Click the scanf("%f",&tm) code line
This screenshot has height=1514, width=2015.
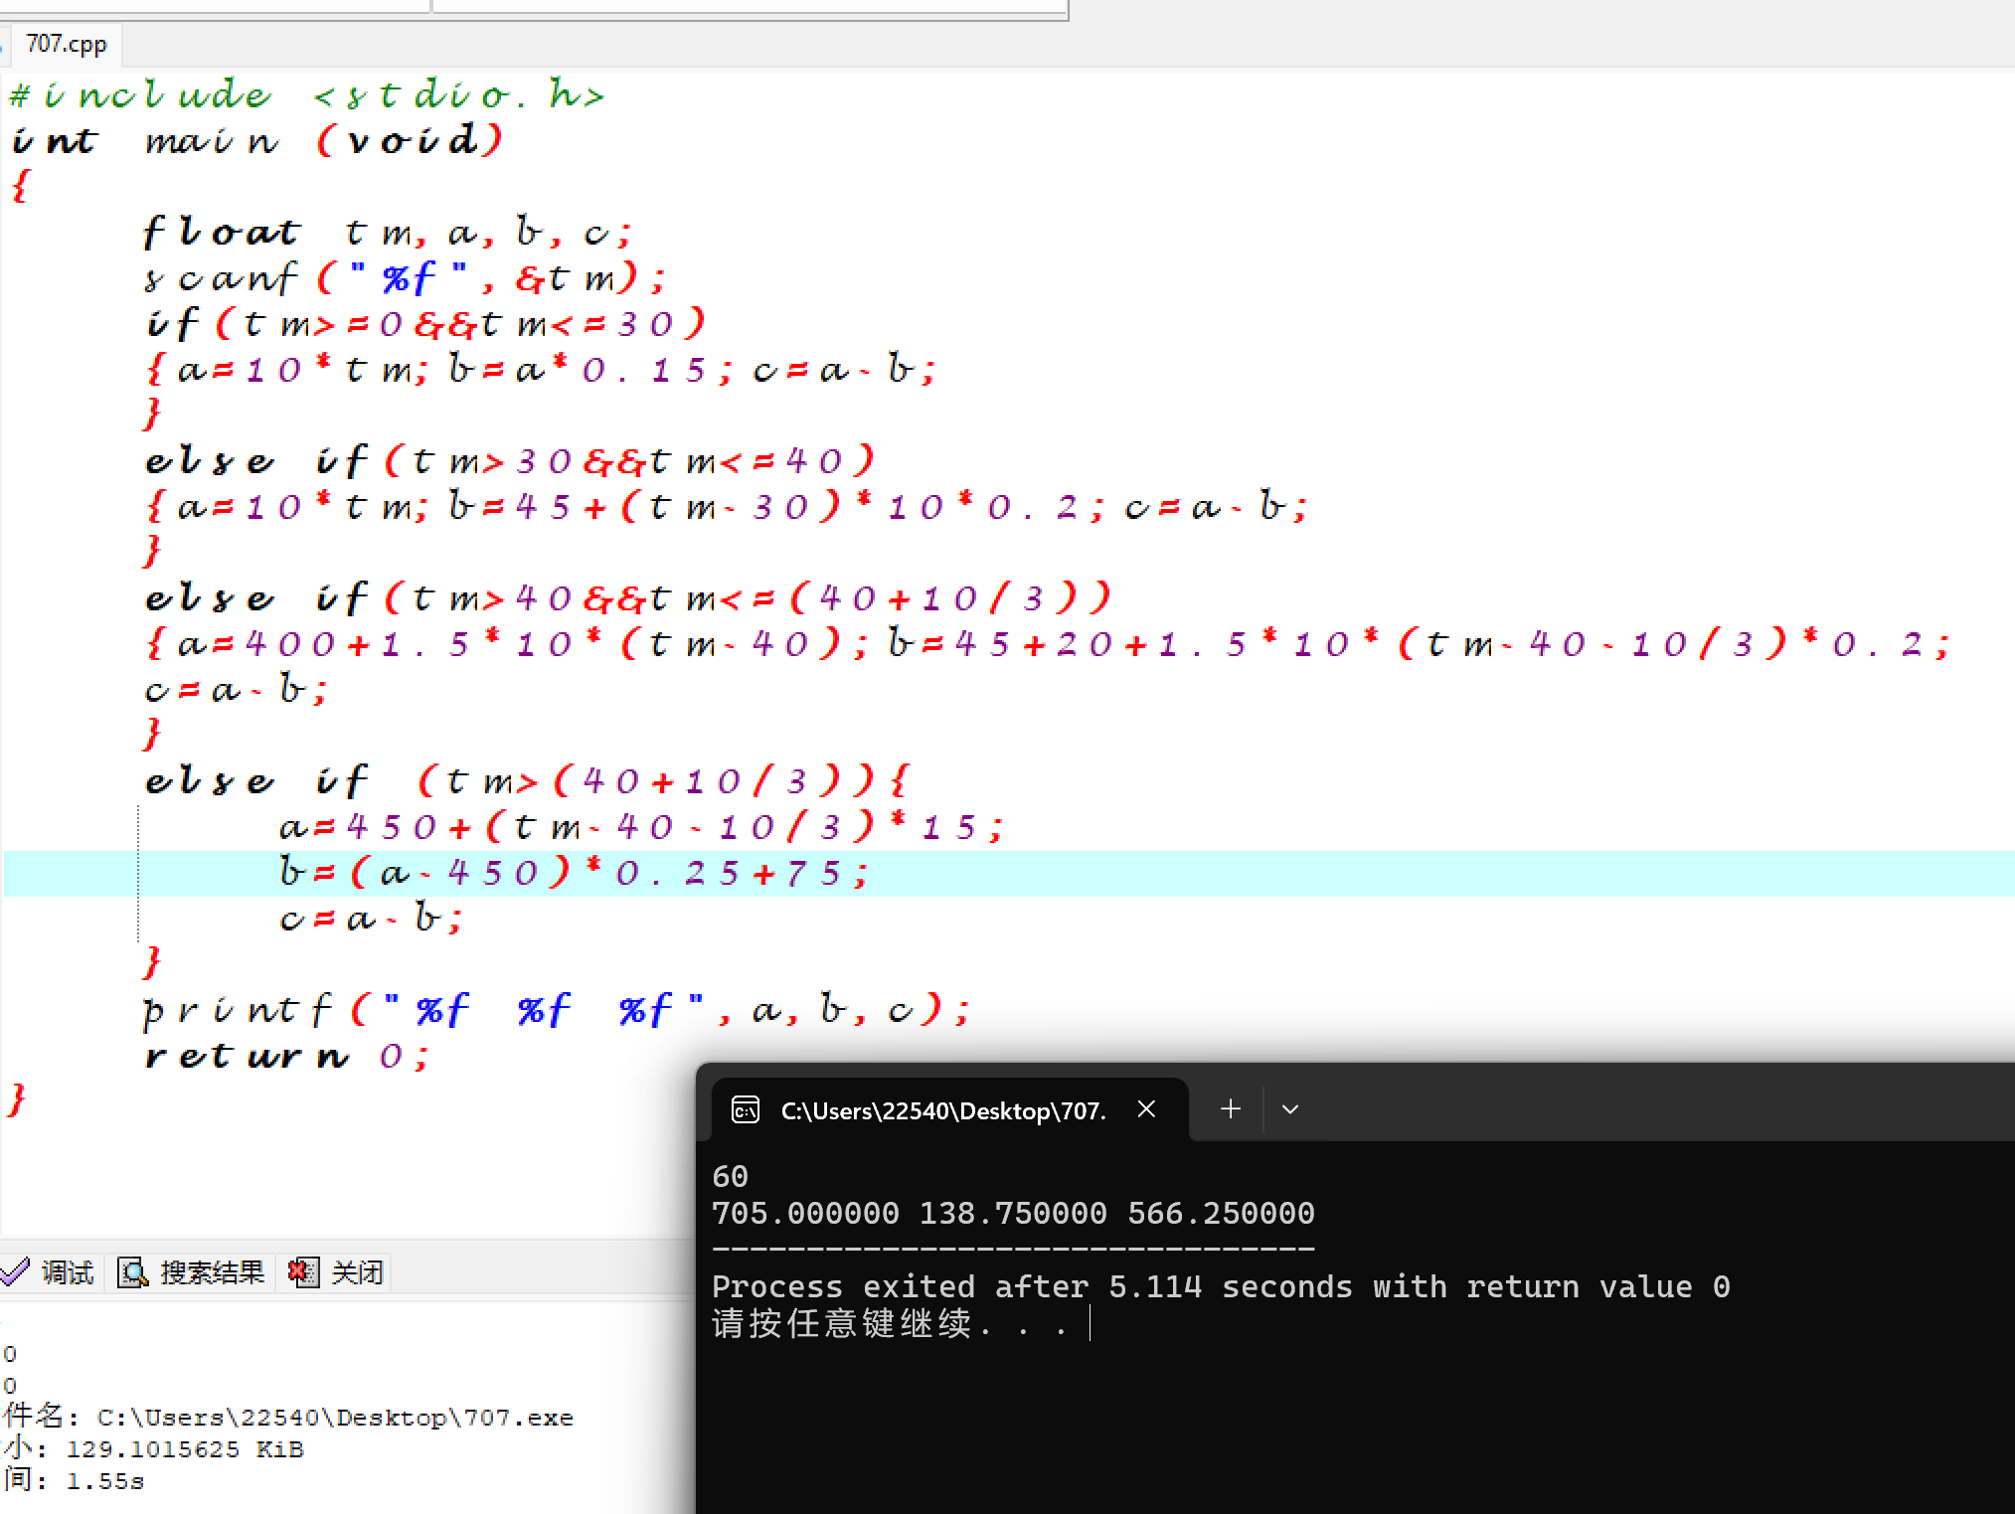click(x=404, y=278)
